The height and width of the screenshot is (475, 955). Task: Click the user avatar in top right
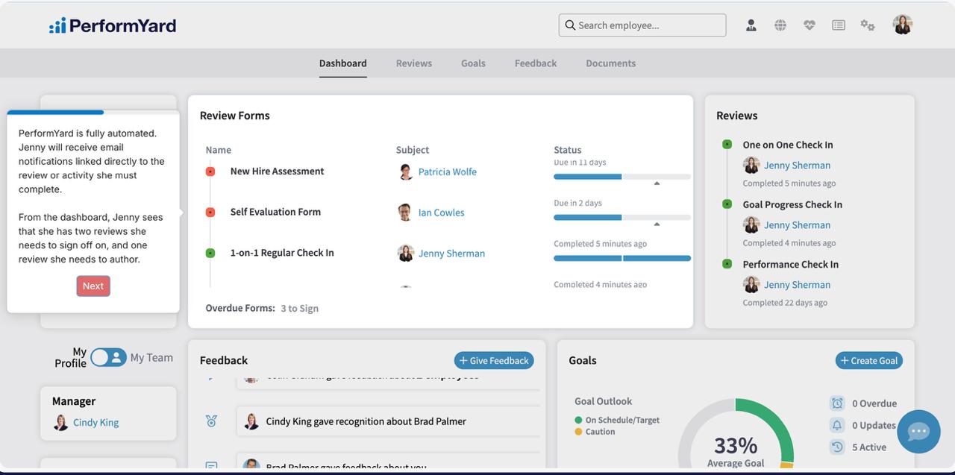coord(903,25)
